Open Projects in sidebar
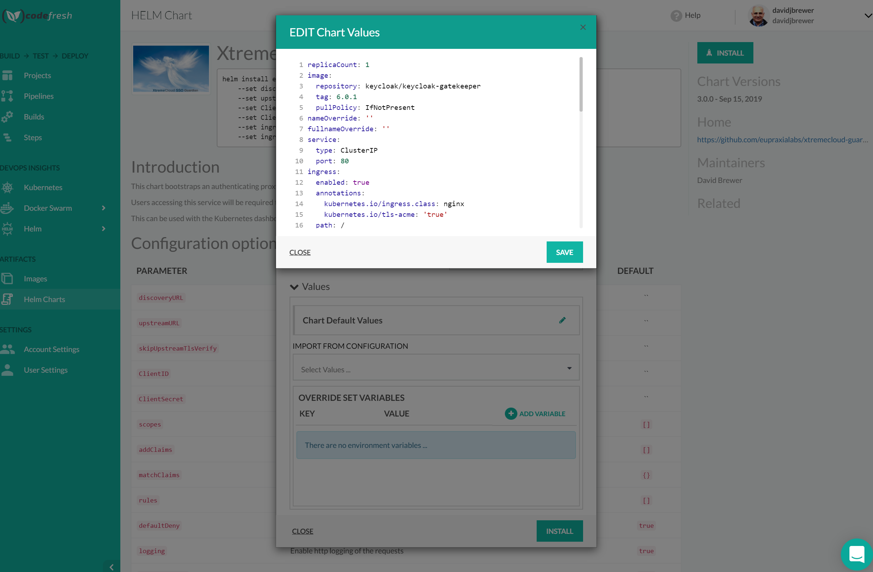The height and width of the screenshot is (572, 873). (37, 75)
